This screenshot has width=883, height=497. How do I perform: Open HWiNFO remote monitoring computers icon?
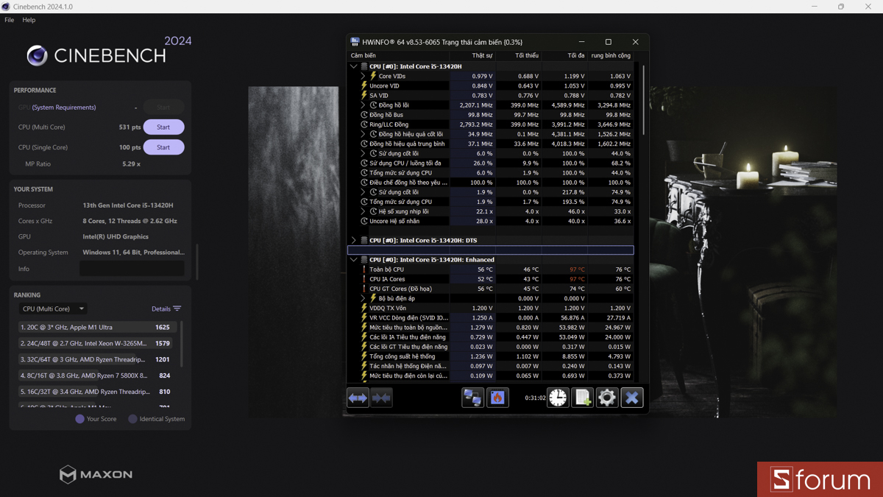pyautogui.click(x=472, y=398)
